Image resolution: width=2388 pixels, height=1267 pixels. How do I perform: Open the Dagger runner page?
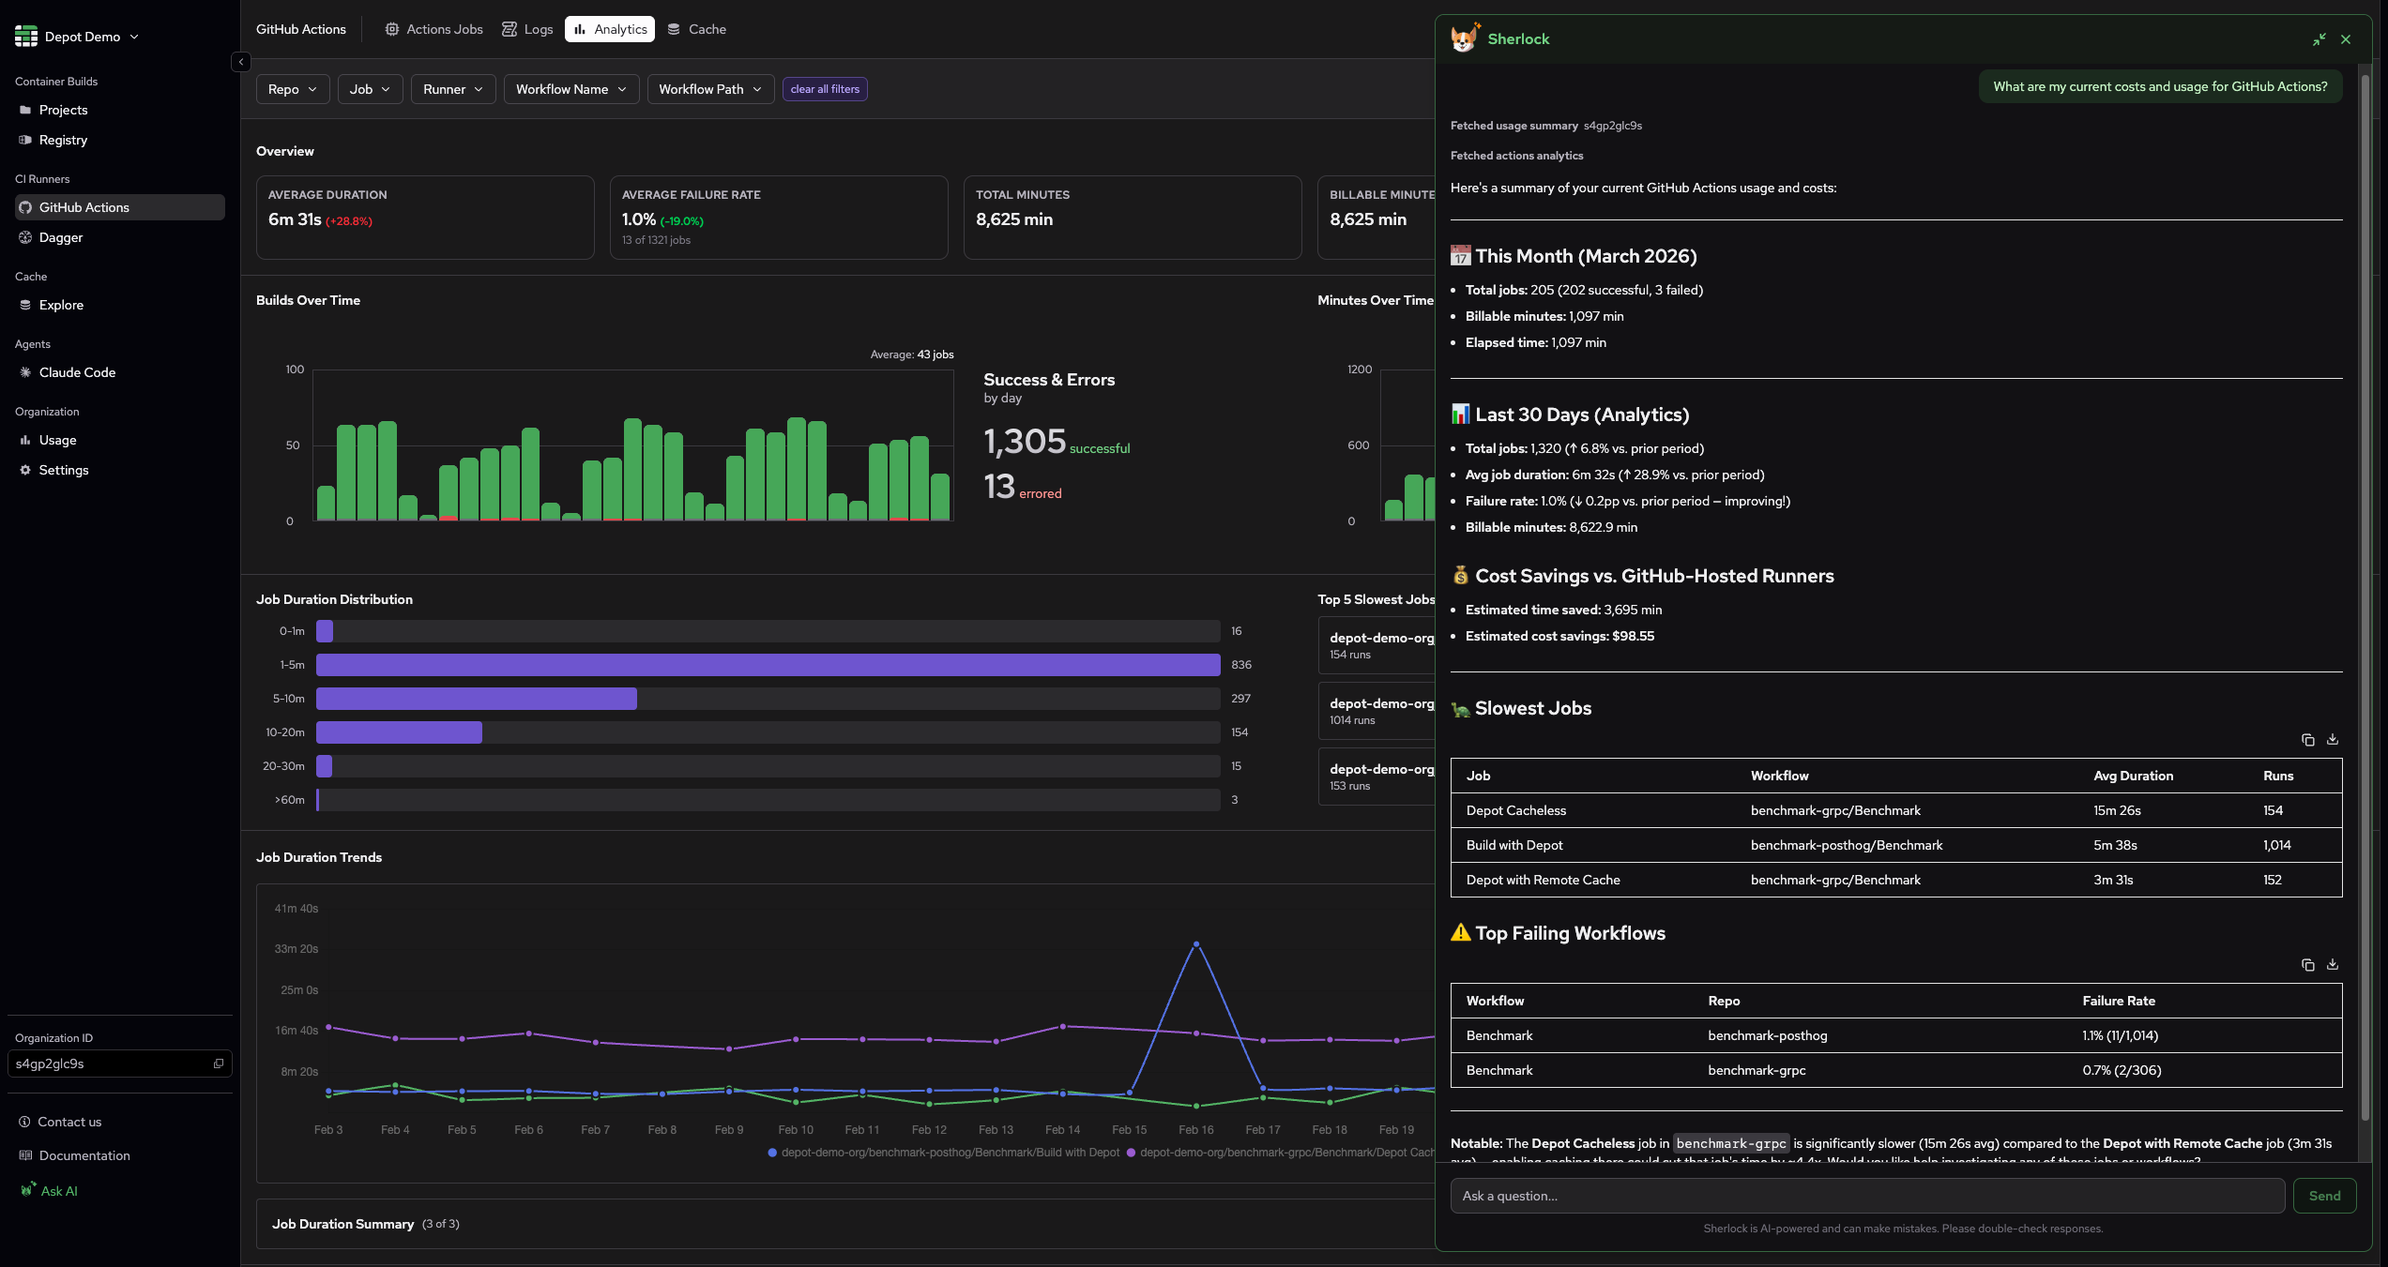pos(61,237)
